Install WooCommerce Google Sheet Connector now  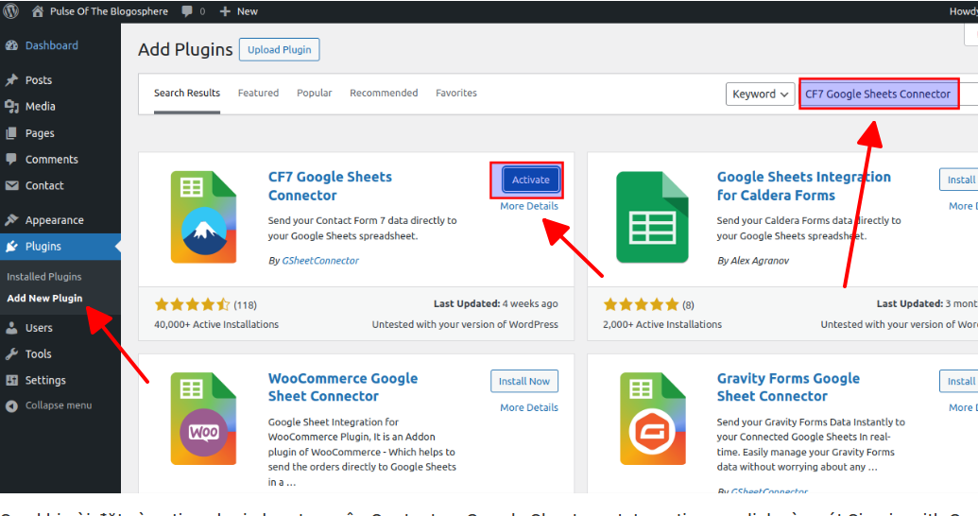pyautogui.click(x=523, y=381)
